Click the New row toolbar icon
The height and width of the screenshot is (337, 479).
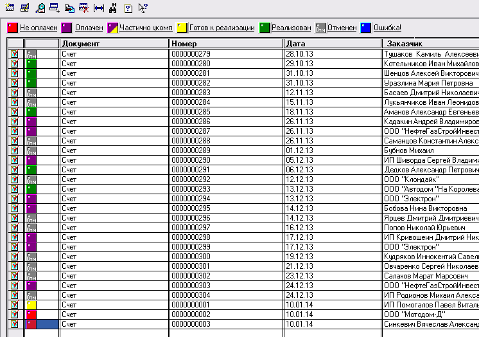coord(10,8)
